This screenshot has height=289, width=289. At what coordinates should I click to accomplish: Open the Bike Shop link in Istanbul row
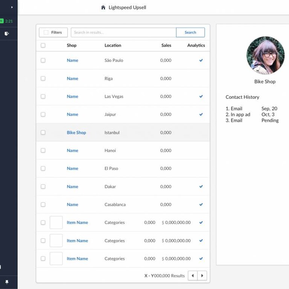(x=76, y=132)
